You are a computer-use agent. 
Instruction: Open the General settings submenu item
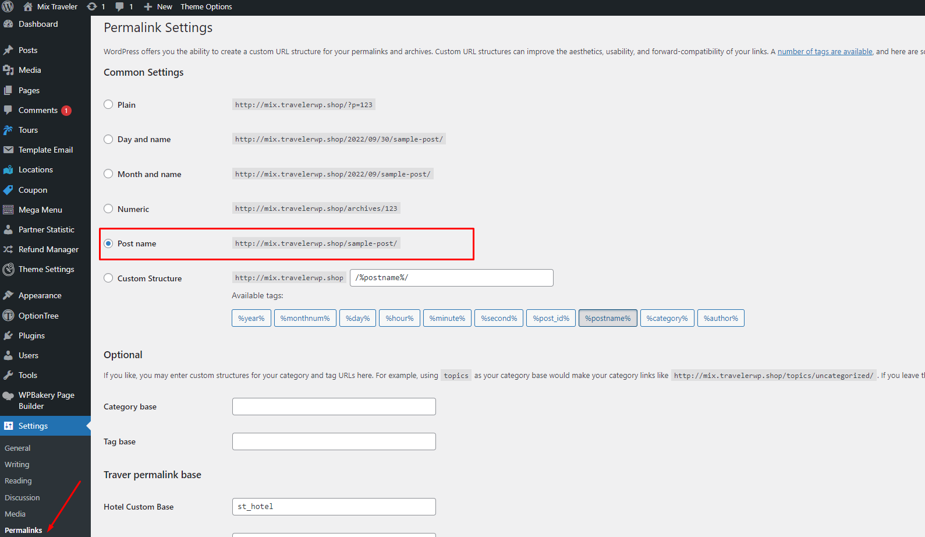point(17,448)
